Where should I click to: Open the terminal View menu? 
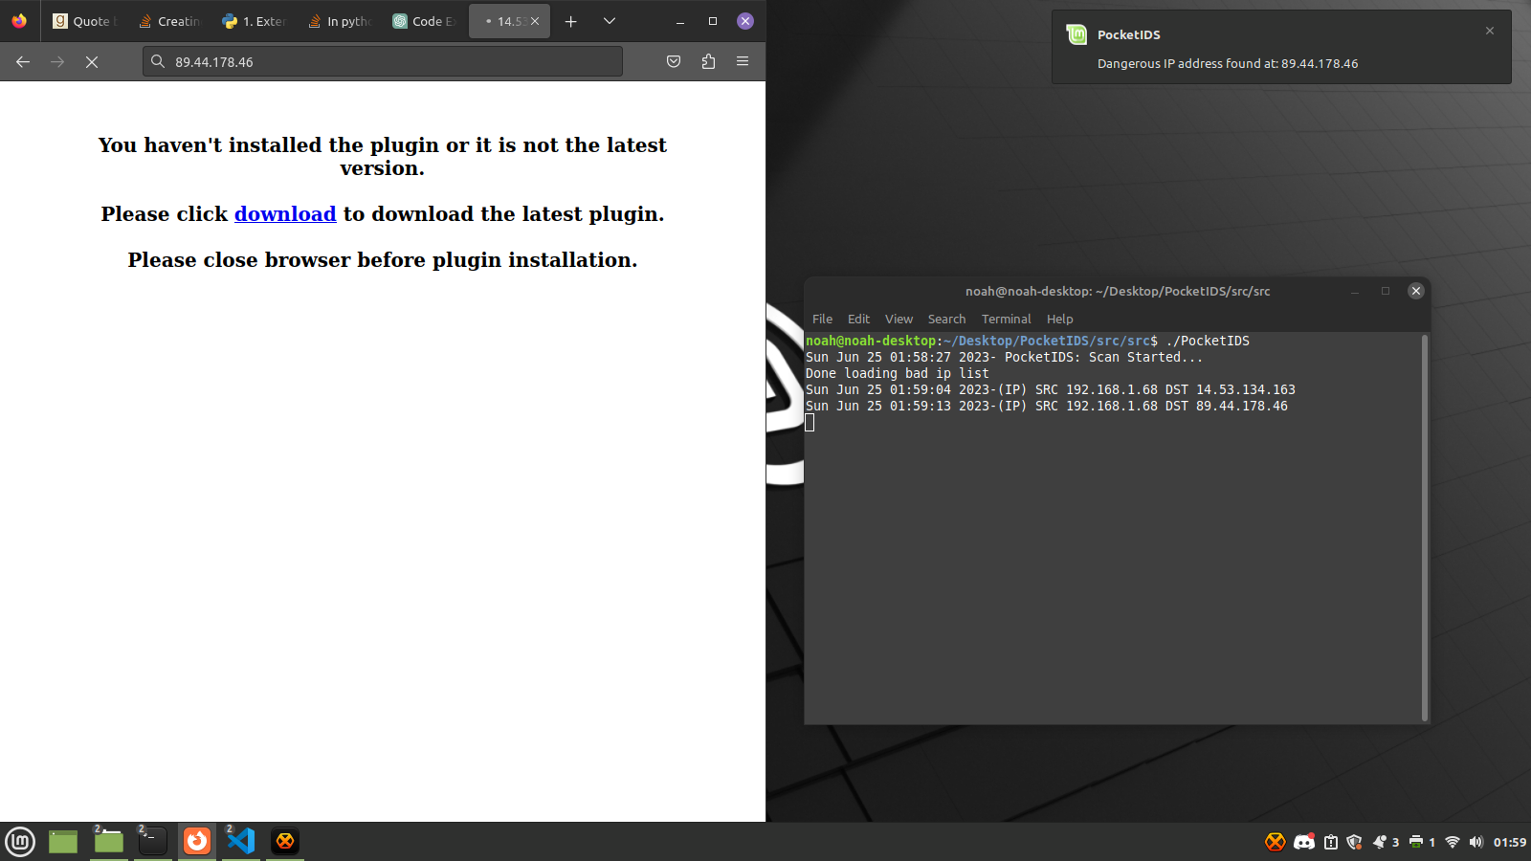point(899,320)
